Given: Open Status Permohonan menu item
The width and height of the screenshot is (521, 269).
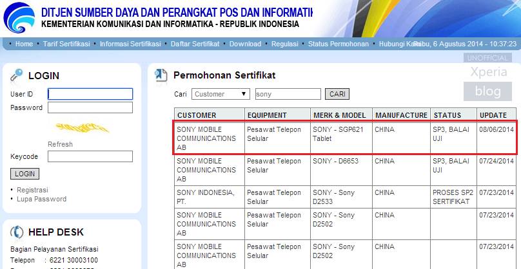Looking at the screenshot, I should [x=339, y=44].
